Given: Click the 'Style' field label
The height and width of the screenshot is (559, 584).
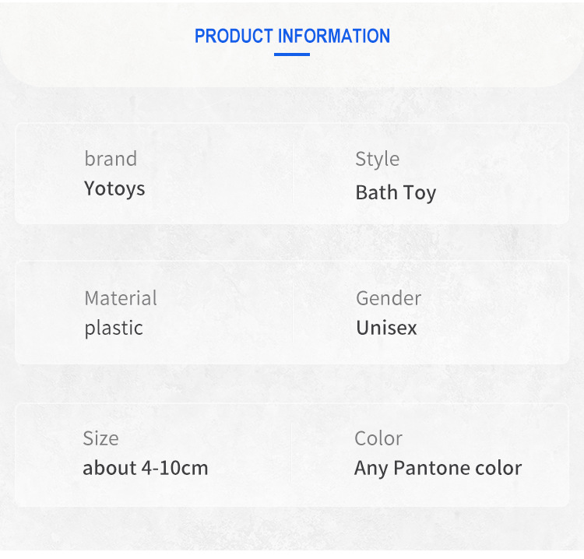Looking at the screenshot, I should pos(377,159).
